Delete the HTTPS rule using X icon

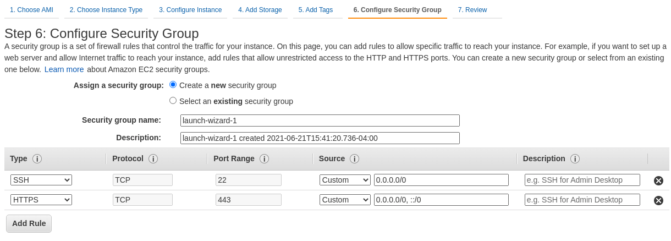pos(658,200)
